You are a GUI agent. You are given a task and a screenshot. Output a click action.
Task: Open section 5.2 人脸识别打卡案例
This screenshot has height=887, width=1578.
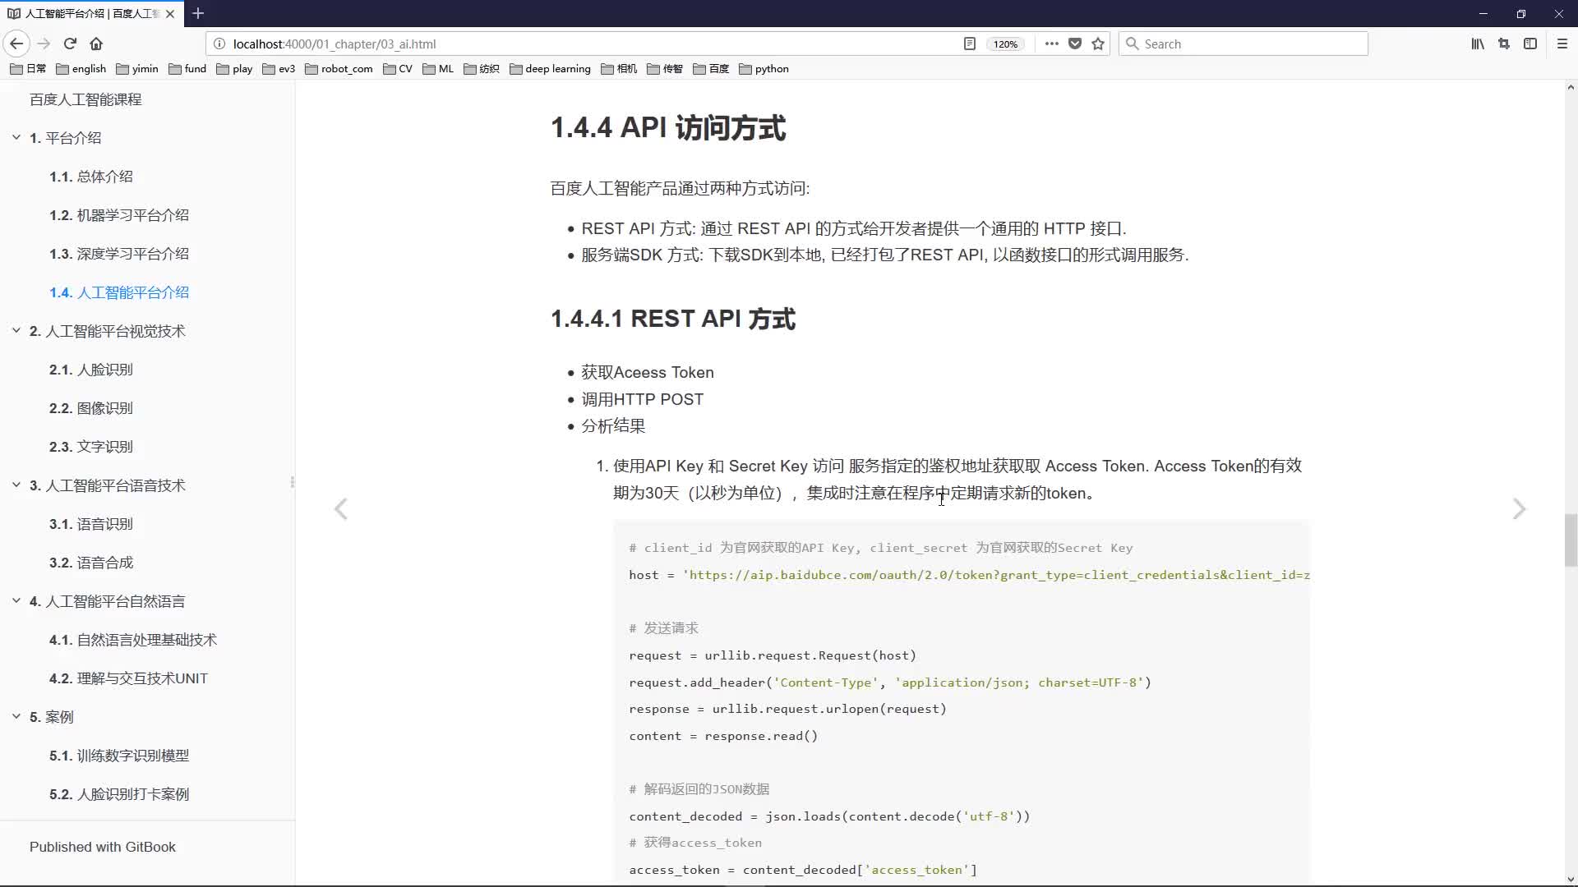(x=119, y=794)
